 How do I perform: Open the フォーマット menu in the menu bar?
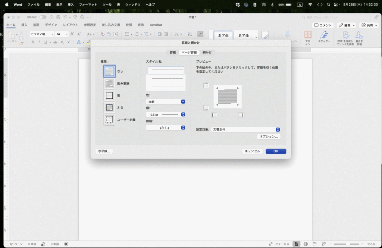point(88,4)
